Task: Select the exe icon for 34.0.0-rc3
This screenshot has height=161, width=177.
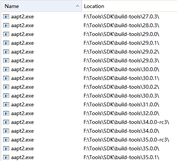Action: (x=6, y=122)
